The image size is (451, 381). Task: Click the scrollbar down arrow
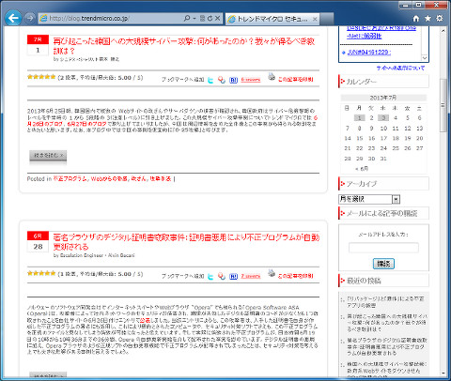click(x=443, y=373)
